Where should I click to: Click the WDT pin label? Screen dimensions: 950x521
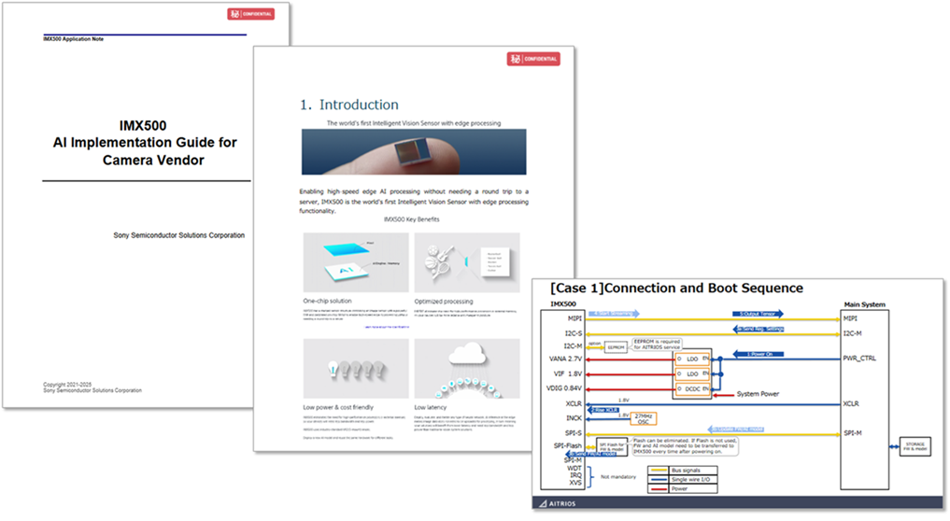(x=574, y=469)
